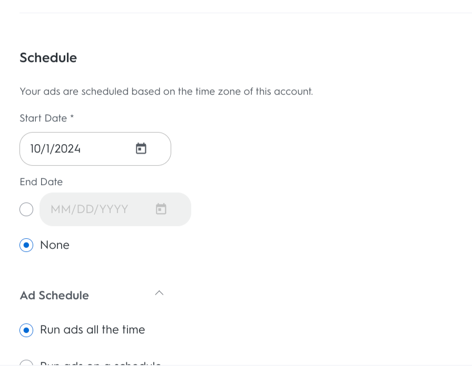Click the Start Date field showing 10/1/2024
This screenshot has height=376, width=472.
coord(79,149)
